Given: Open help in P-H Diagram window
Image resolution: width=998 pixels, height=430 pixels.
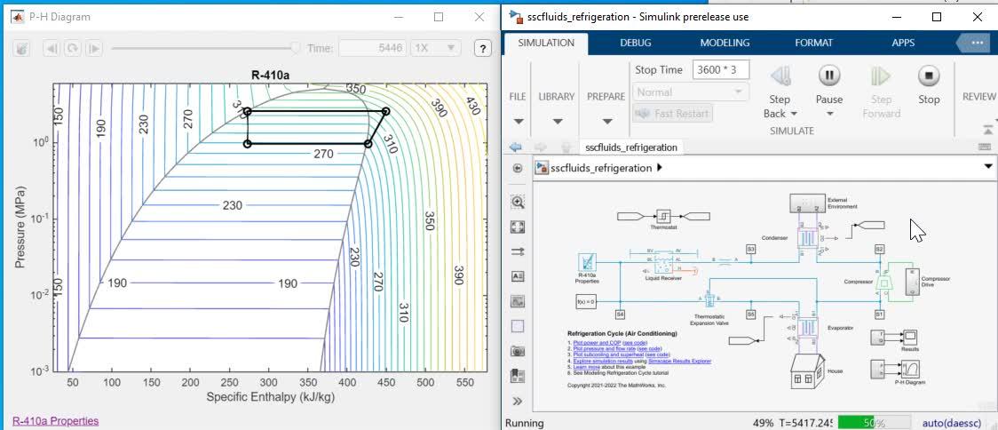Looking at the screenshot, I should pyautogui.click(x=483, y=48).
